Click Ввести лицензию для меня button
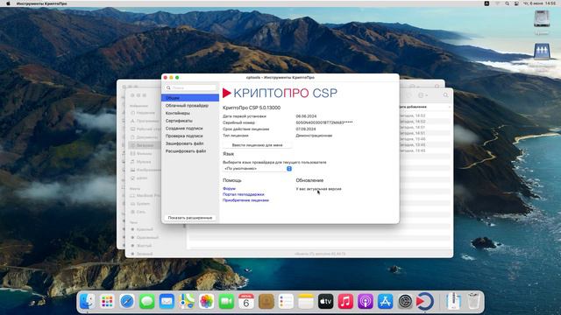The image size is (561, 315). (x=257, y=145)
